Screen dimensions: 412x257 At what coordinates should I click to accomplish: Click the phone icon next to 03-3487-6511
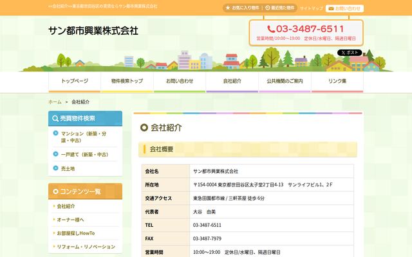(x=271, y=29)
